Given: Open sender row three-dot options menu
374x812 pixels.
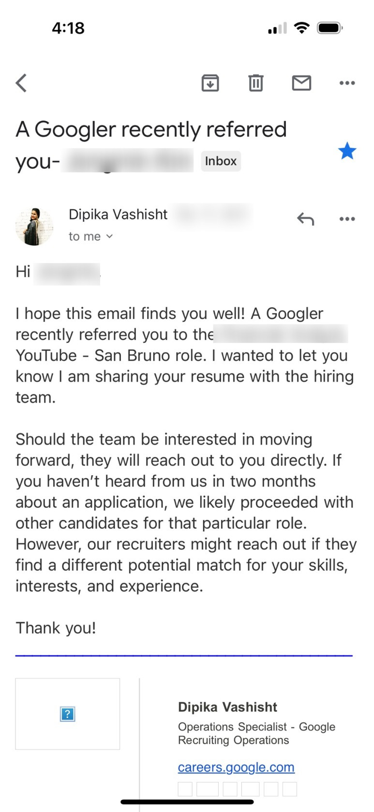Looking at the screenshot, I should click(347, 219).
